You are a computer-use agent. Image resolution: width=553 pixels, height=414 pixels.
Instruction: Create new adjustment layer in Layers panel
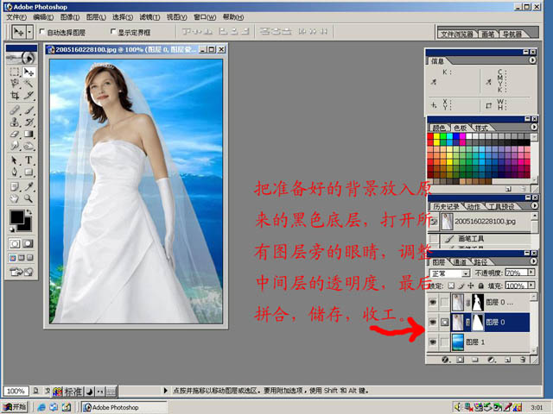point(492,360)
